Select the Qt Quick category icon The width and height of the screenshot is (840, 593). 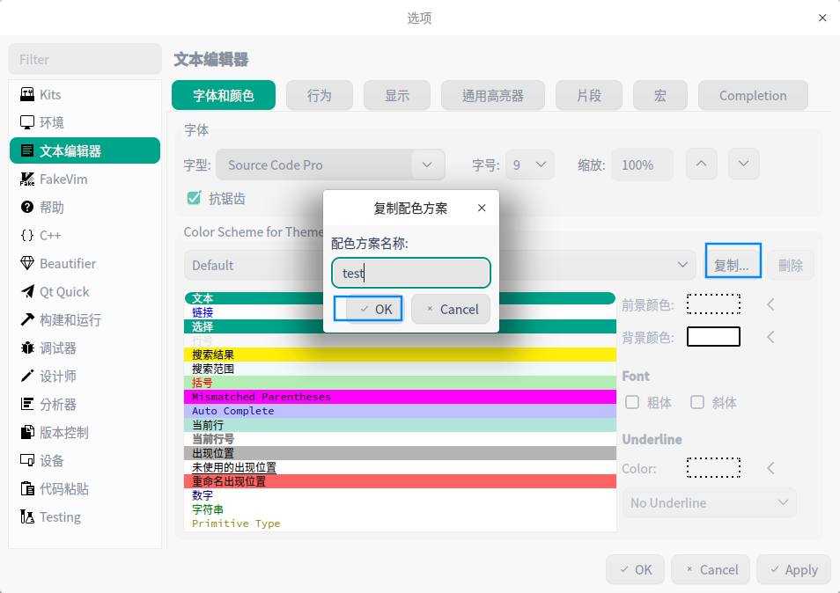(x=27, y=291)
